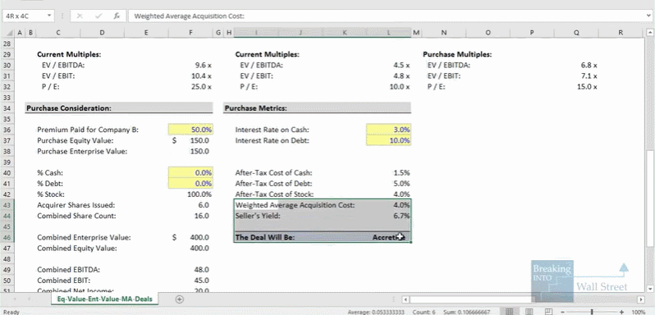The height and width of the screenshot is (315, 655).
Task: Add a new sheet with the plus icon
Action: click(179, 299)
